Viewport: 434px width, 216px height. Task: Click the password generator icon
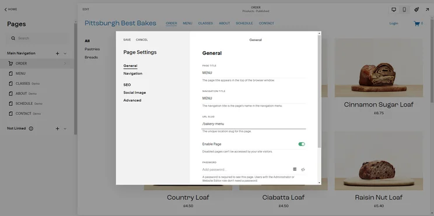click(295, 169)
